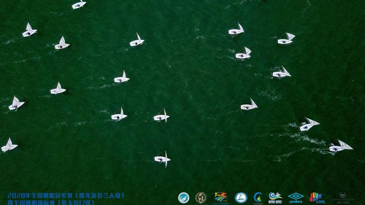This screenshot has height=205, width=365.
Task: Click the bottommost sailboat in the center
Action: 162,159
